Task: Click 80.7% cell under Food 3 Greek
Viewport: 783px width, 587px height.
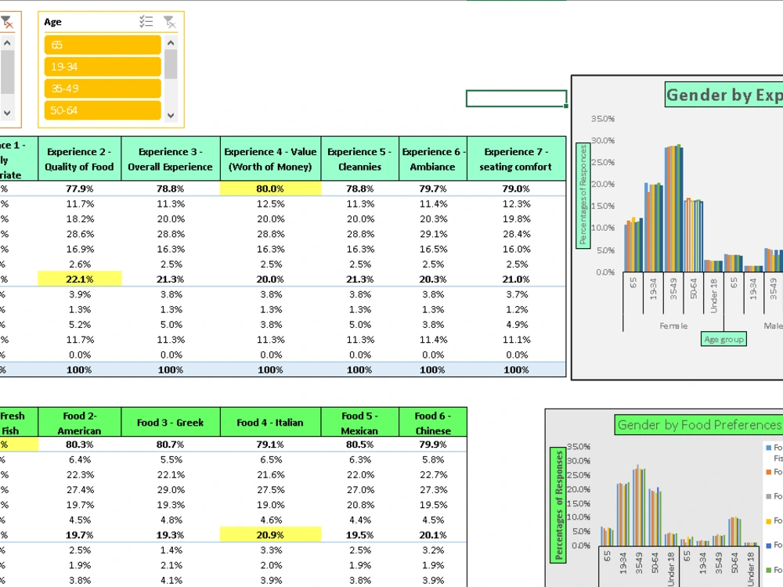Action: (x=170, y=445)
